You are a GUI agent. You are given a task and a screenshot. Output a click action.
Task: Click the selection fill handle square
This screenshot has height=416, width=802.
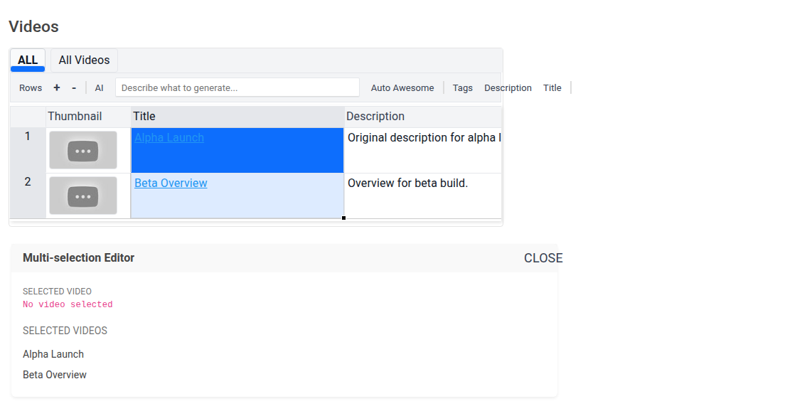click(343, 218)
